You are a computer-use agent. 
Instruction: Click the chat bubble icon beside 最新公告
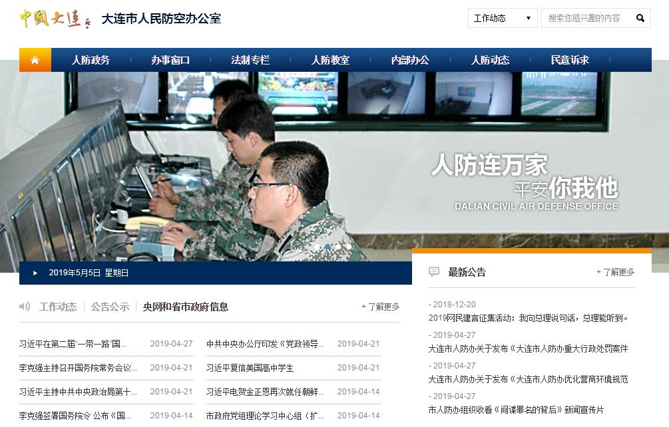[434, 272]
